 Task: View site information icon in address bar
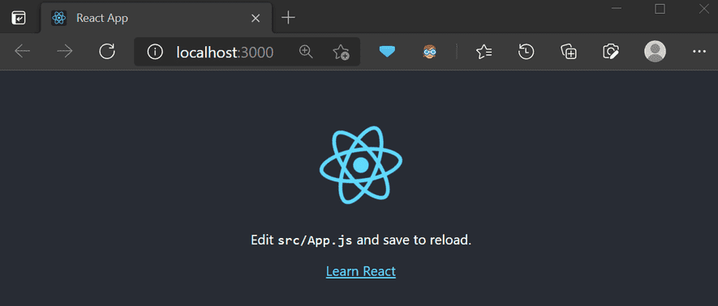pos(155,52)
